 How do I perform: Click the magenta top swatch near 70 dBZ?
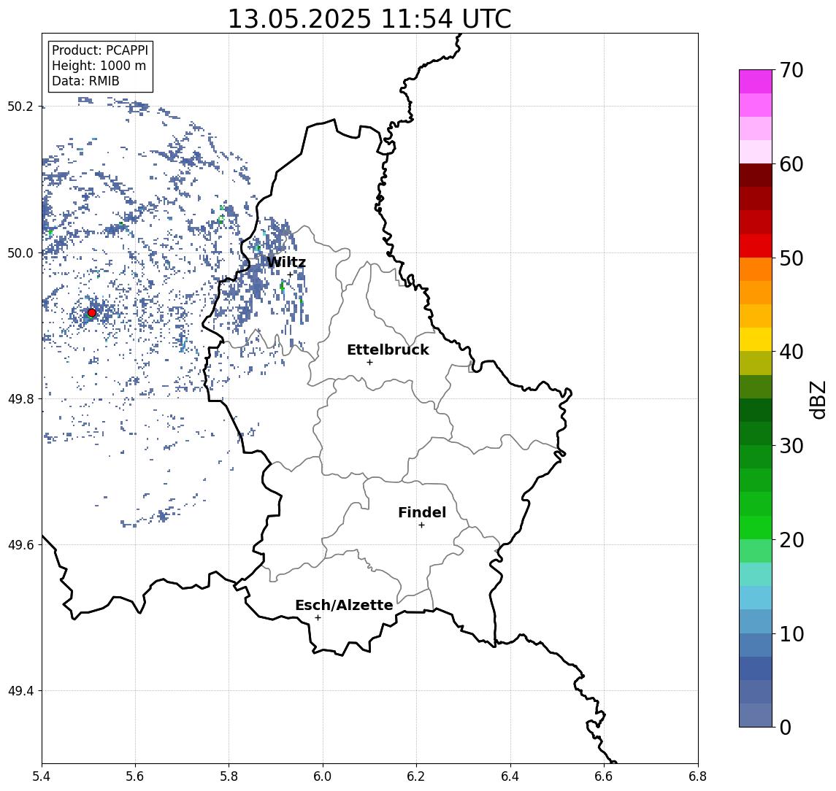coord(756,82)
